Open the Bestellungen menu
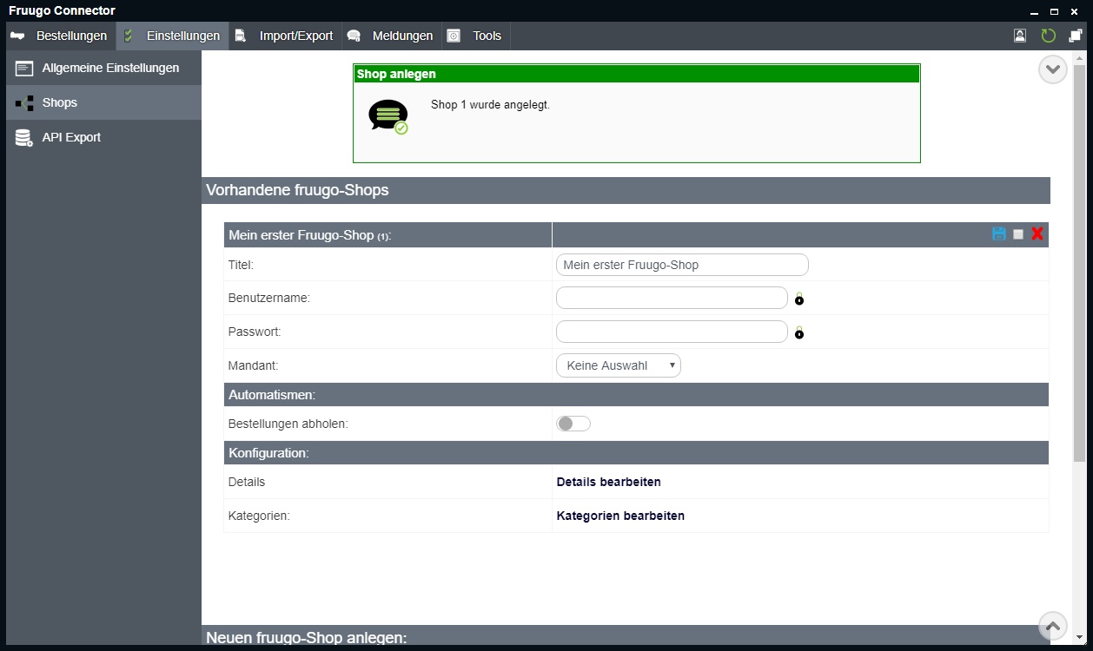This screenshot has height=651, width=1093. coord(61,36)
